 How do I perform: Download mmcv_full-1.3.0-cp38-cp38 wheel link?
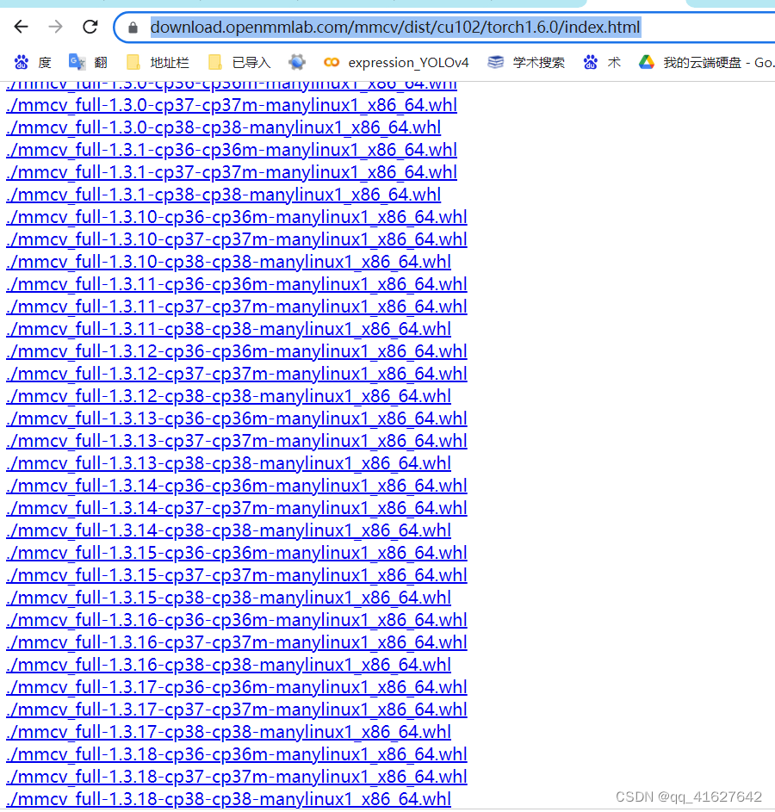pyautogui.click(x=224, y=127)
